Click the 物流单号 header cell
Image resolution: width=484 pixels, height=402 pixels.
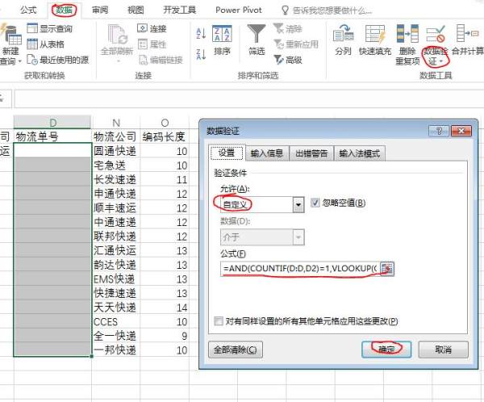pyautogui.click(x=52, y=136)
